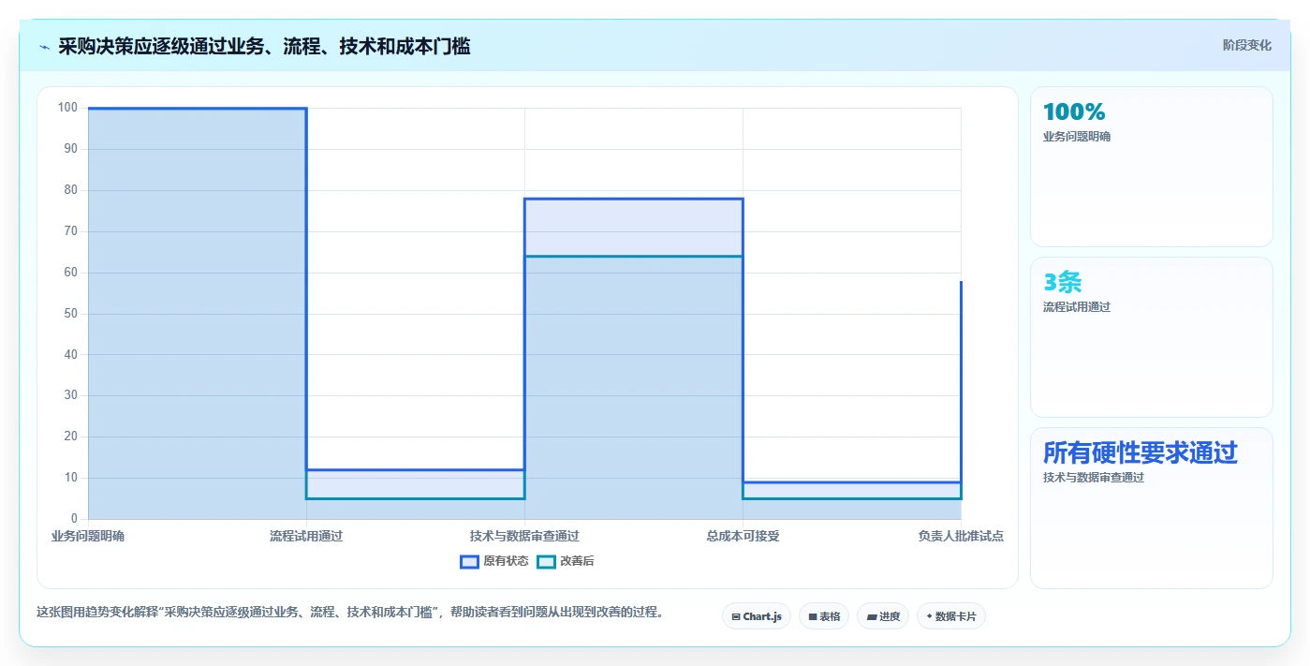Toggle the 原有状态 legend entry
This screenshot has width=1310, height=666.
(x=494, y=561)
